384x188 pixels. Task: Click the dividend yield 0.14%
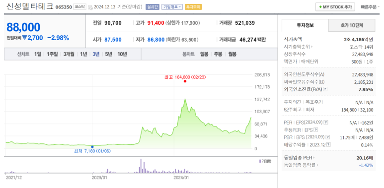click(367, 145)
